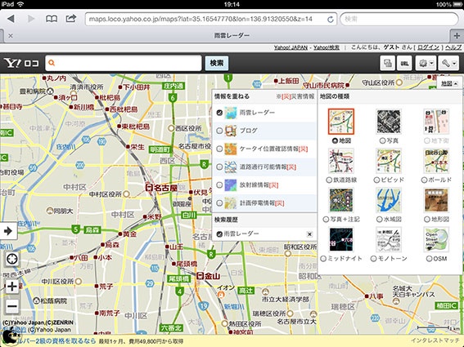Image resolution: width=464 pixels, height=347 pixels.
Task: Enable the ブログ overlay
Action: coord(219,131)
